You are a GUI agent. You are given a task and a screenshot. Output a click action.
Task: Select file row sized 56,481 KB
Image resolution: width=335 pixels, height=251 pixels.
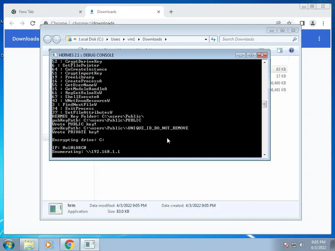tap(278, 90)
